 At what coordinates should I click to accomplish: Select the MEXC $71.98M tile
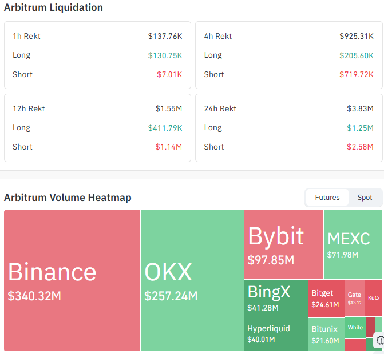(x=353, y=244)
